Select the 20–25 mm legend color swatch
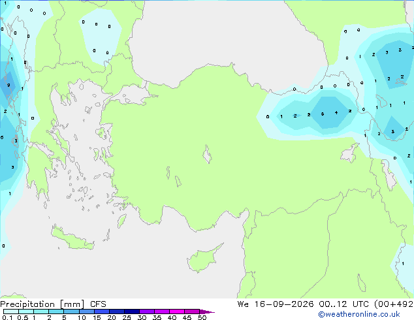Viewport: 414px width, 320px height. tap(117, 312)
